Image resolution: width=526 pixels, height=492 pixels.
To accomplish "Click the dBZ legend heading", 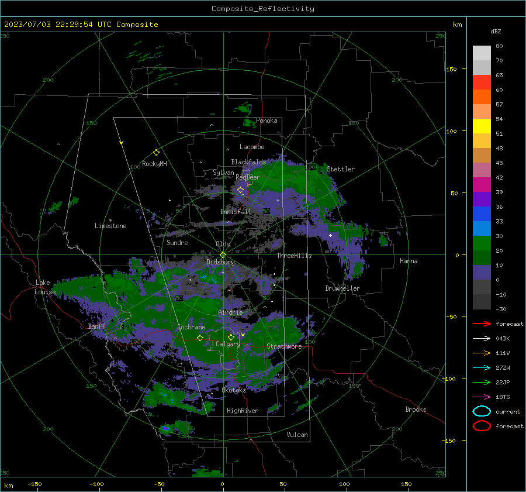I will point(496,31).
